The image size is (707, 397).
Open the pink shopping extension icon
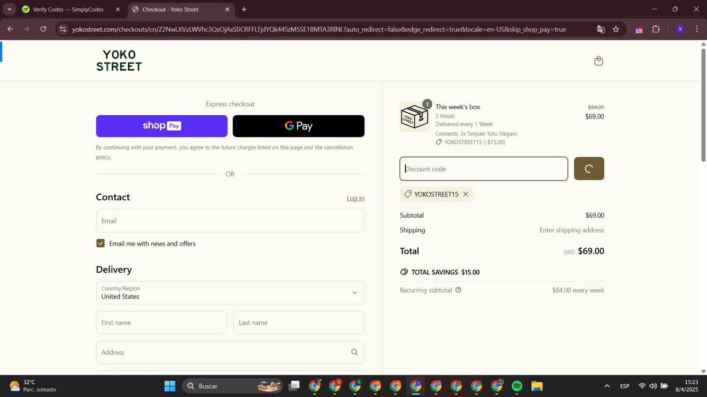[x=639, y=30]
